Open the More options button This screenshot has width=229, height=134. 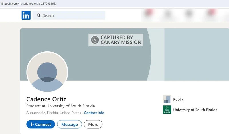pos(93,124)
